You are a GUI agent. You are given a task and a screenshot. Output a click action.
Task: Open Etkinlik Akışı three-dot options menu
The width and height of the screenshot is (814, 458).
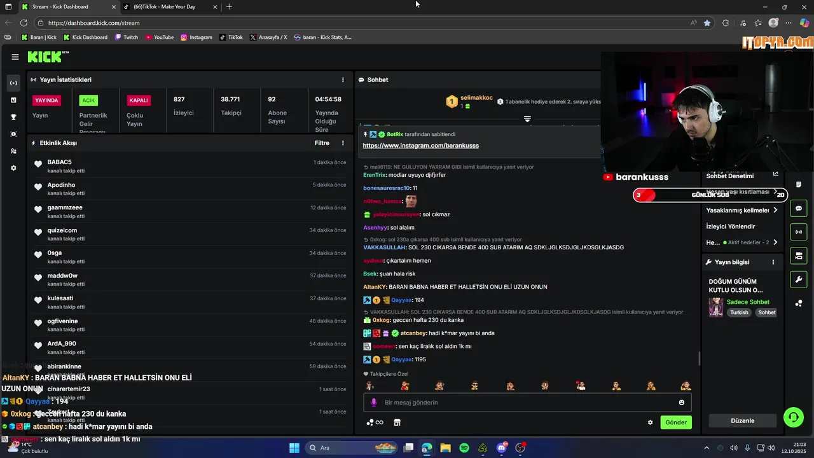click(x=343, y=143)
